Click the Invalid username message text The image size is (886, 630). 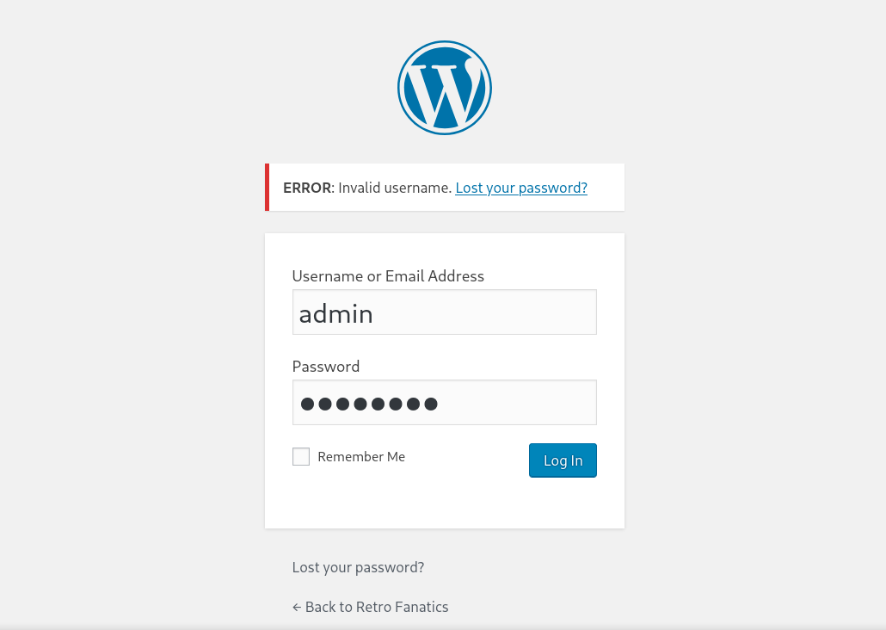pos(395,188)
